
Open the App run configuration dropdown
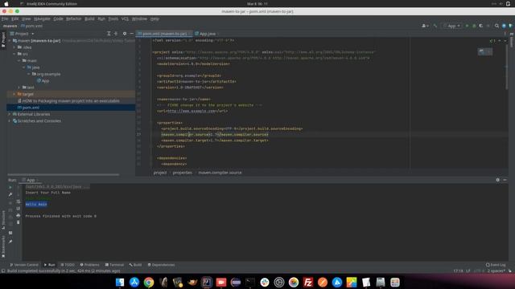point(452,26)
